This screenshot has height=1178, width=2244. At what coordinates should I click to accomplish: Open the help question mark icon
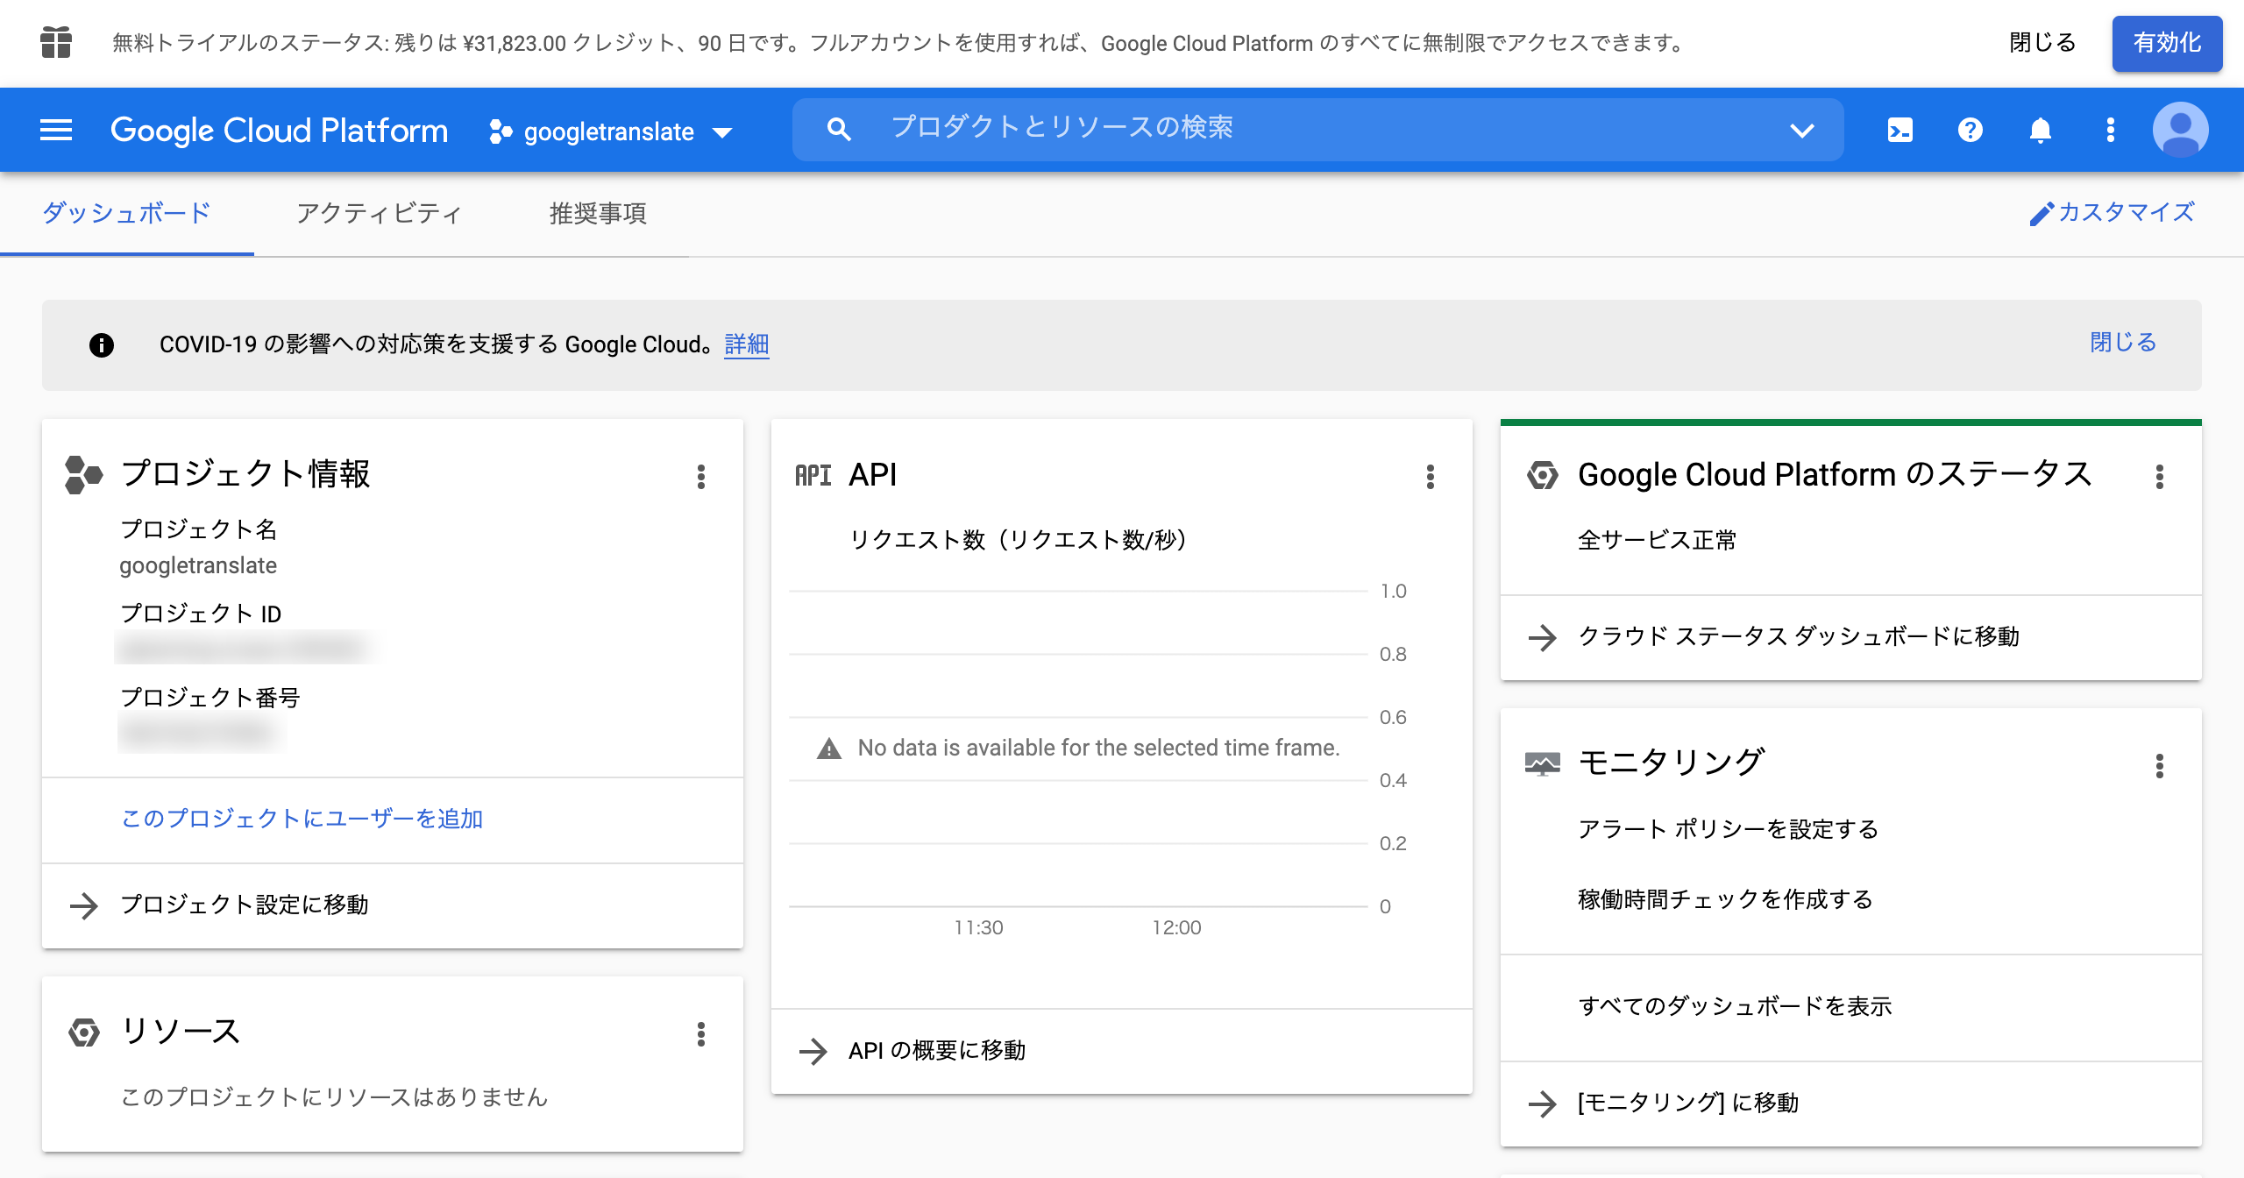[x=1970, y=131]
